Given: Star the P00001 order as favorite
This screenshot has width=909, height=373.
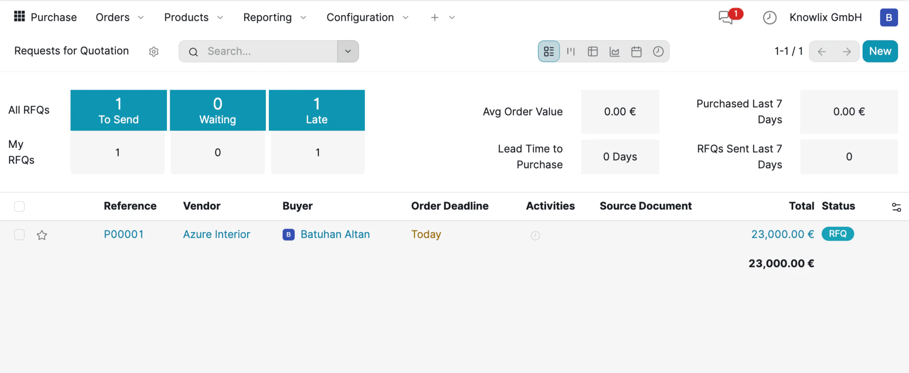Looking at the screenshot, I should click(x=42, y=235).
